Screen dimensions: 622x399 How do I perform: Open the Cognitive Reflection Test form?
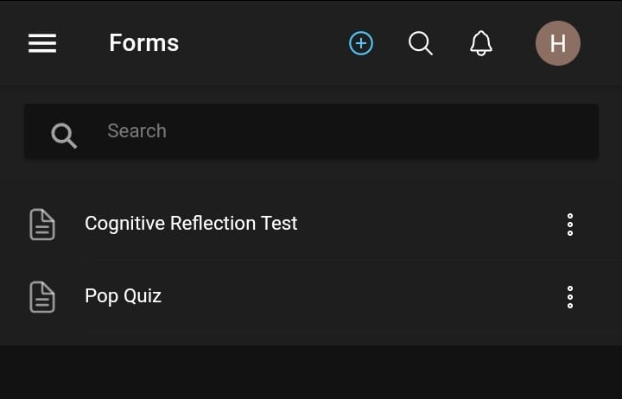(191, 224)
